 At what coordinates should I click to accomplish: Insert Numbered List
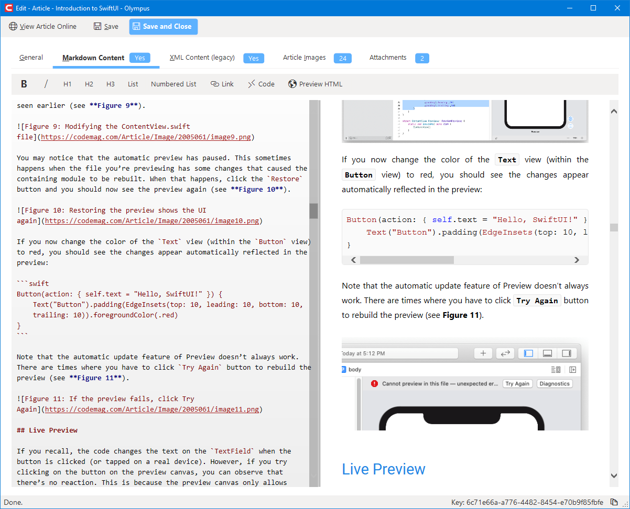tap(173, 84)
